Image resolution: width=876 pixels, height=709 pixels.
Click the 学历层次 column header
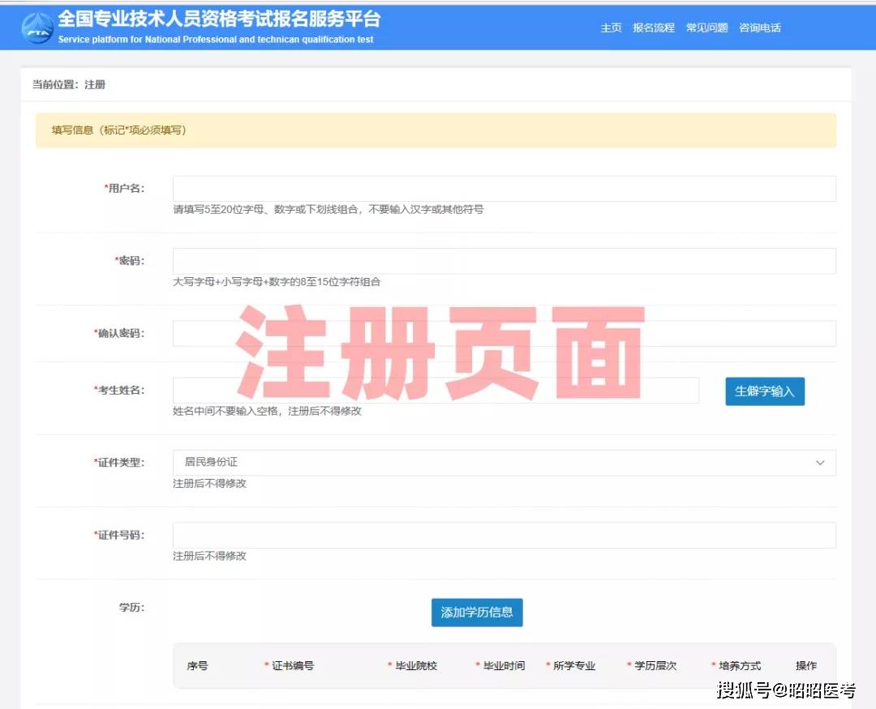point(655,666)
